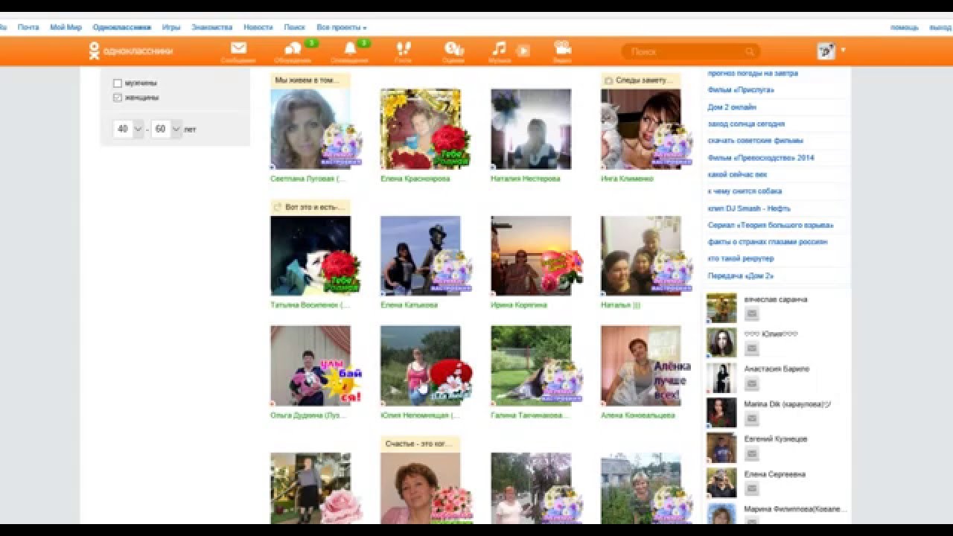This screenshot has width=953, height=536.
Task: Open link 'кто такой рекрутер'
Action: coord(741,258)
